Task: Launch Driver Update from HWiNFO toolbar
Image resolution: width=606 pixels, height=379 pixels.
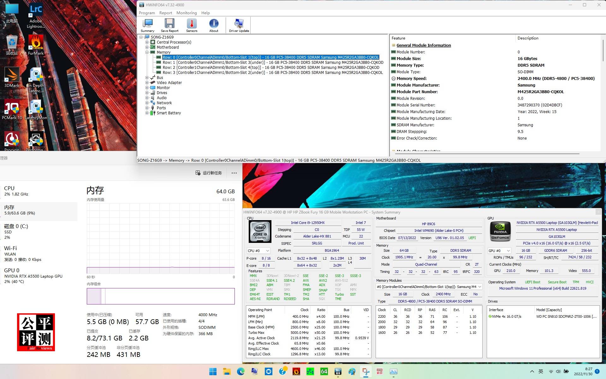Action: [x=239, y=25]
